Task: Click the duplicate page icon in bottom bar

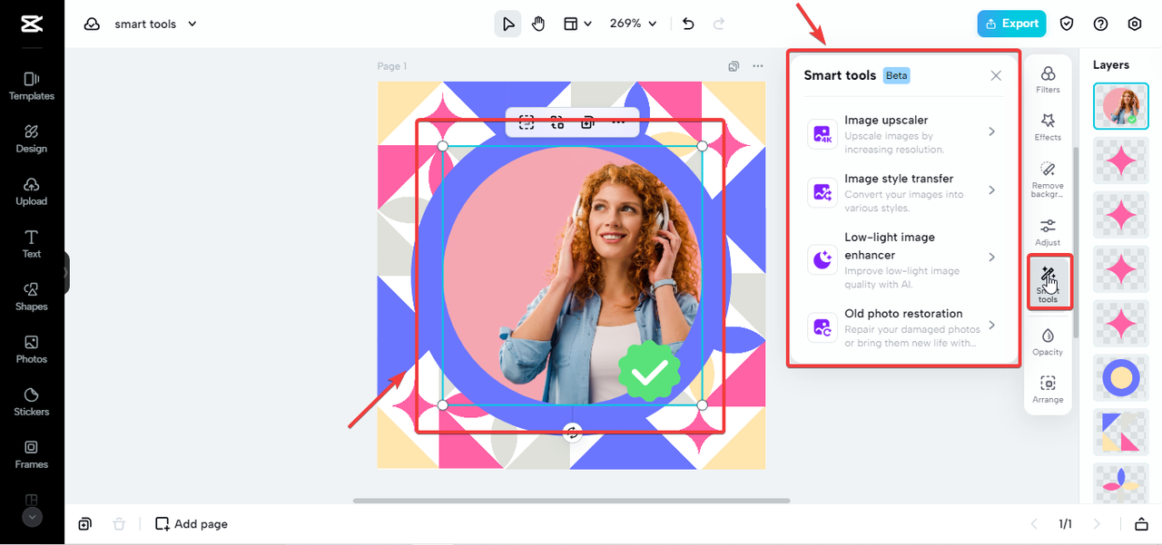Action: tap(84, 524)
